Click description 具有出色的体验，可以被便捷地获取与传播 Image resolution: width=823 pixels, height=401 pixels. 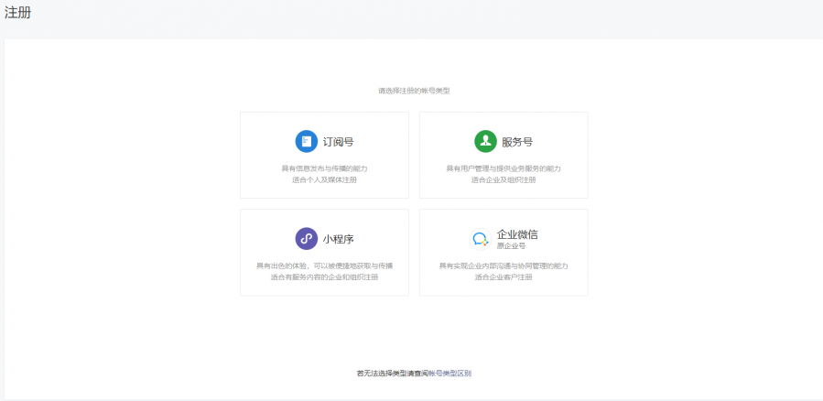324,266
